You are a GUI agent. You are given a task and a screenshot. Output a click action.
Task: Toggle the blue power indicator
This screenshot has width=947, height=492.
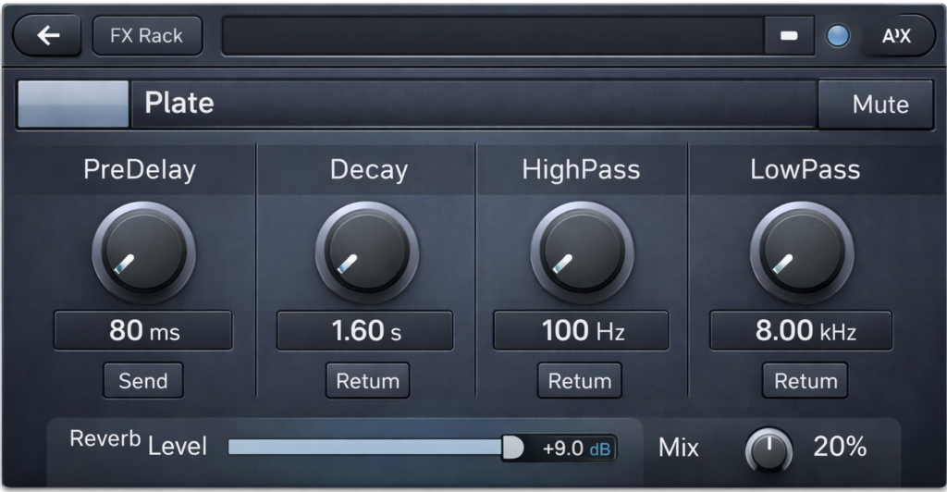[838, 36]
